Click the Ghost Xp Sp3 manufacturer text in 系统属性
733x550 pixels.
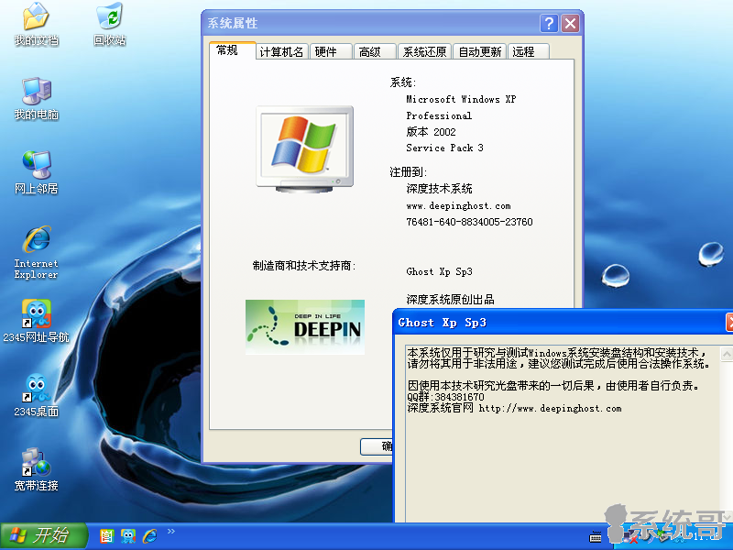point(439,271)
